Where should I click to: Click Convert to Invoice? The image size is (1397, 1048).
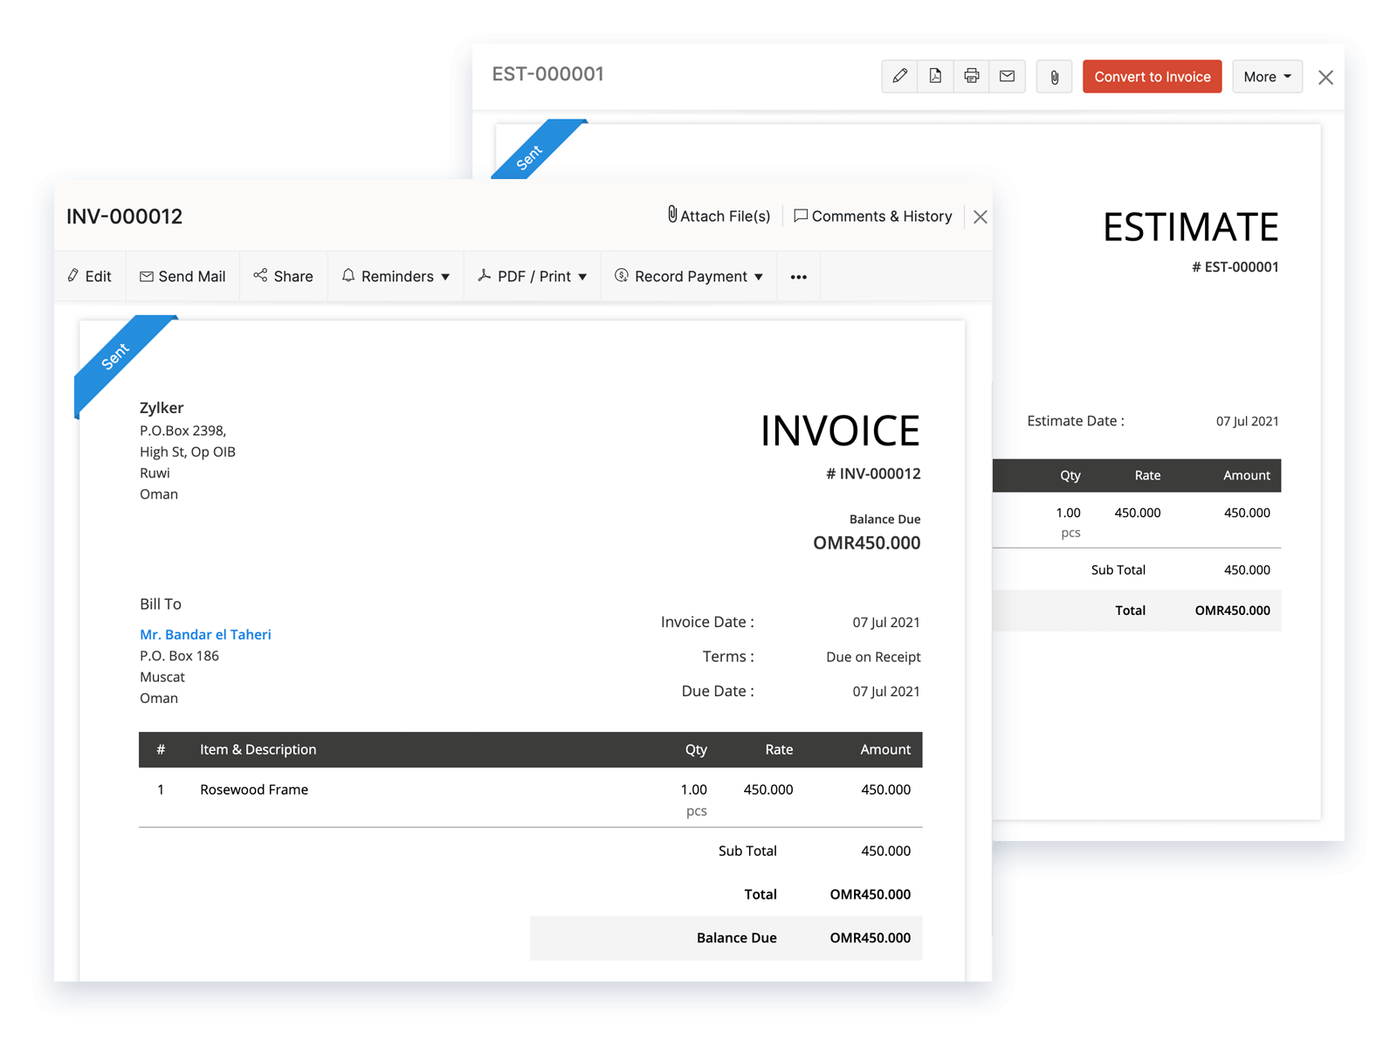click(x=1152, y=76)
